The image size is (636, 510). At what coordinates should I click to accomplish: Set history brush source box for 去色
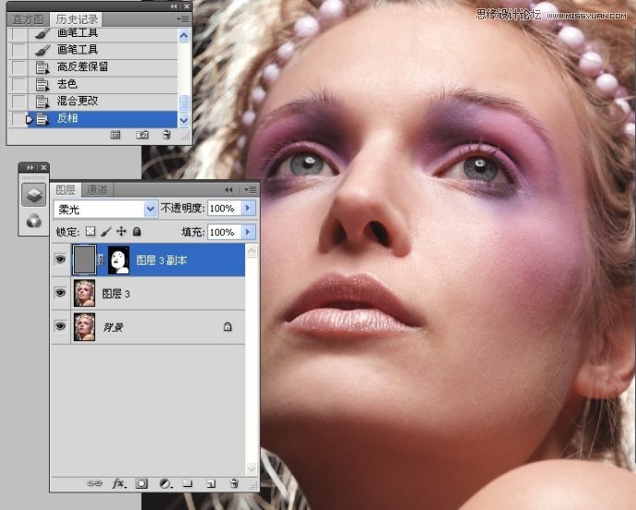coord(18,85)
